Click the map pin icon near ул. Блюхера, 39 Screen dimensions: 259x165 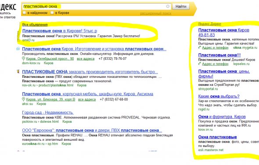click(x=23, y=99)
